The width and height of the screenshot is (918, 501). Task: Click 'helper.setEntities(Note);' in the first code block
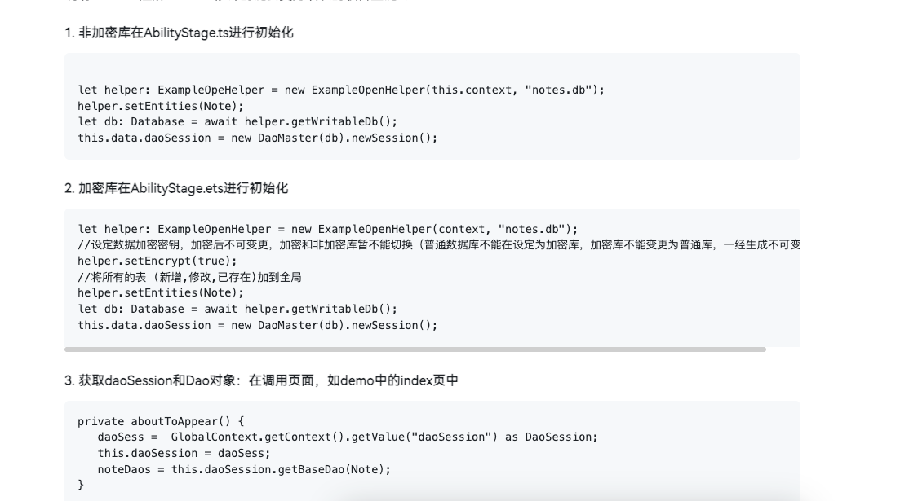[x=161, y=107]
